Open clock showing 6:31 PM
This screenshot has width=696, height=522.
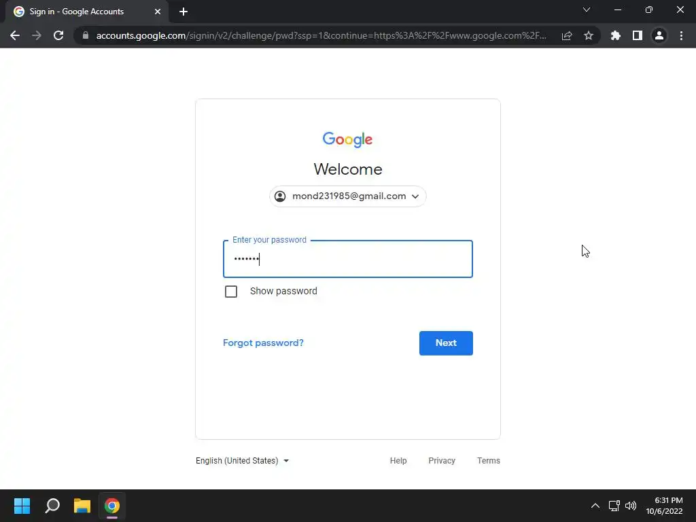[x=664, y=506]
